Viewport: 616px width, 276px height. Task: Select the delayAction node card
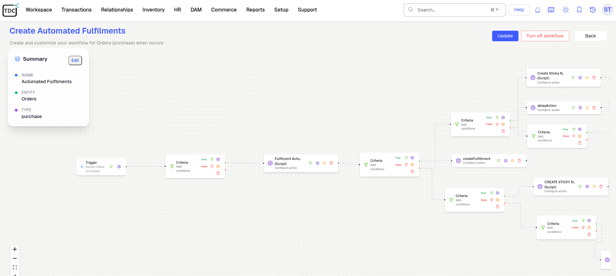tap(563, 108)
